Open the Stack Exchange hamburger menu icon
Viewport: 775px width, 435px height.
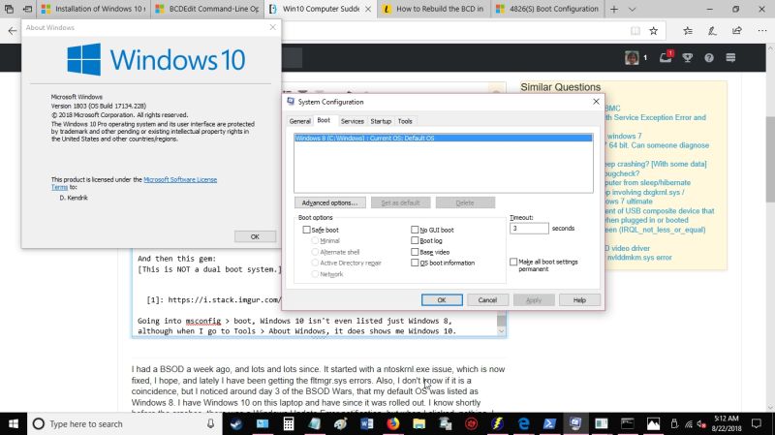[x=730, y=58]
